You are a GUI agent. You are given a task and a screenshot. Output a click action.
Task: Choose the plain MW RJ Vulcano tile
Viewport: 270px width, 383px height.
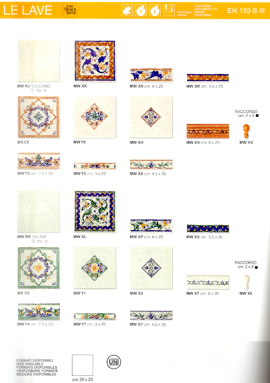point(38,61)
